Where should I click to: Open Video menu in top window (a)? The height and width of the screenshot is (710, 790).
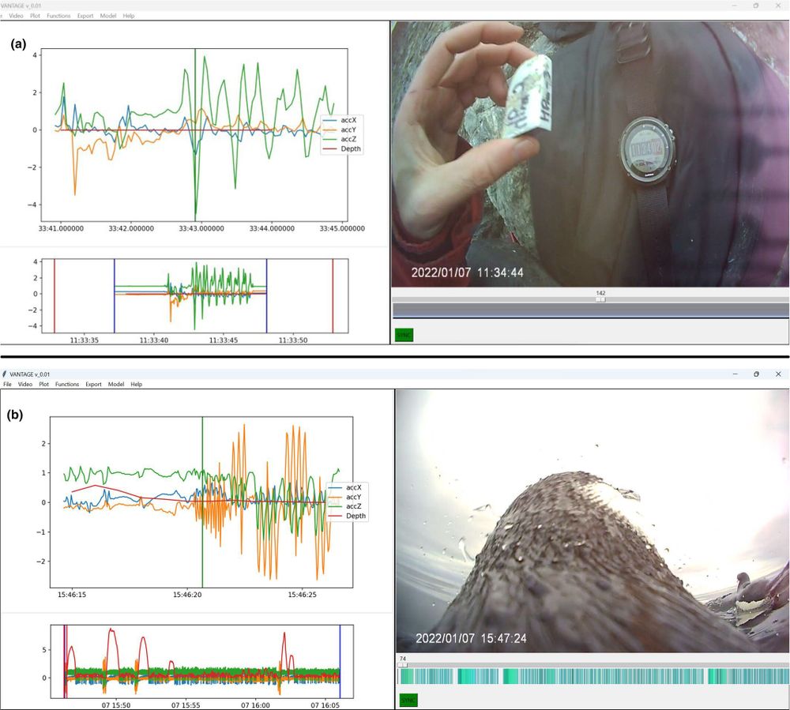point(16,16)
